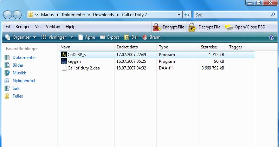Image resolution: width=279 pixels, height=147 pixels.
Task: Open the address bar history dropdown
Action: [x=179, y=15]
